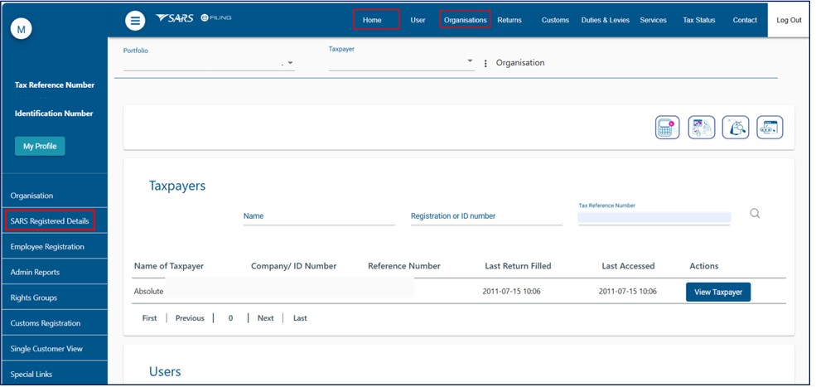
Task: Click Log Out
Action: pos(789,20)
